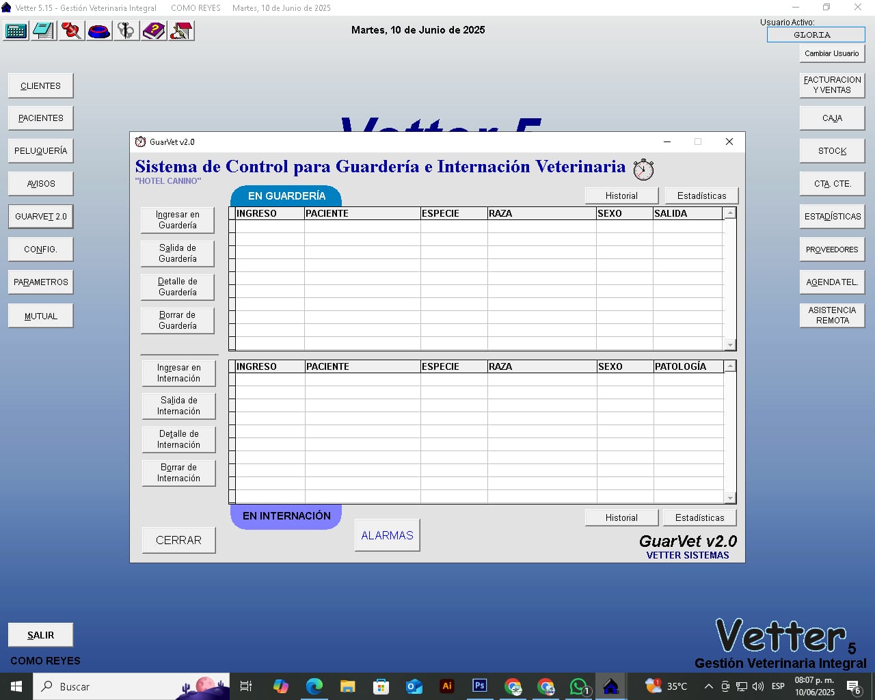Open Estadísticas below the internación table
Image resolution: width=875 pixels, height=700 pixels.
(x=699, y=518)
